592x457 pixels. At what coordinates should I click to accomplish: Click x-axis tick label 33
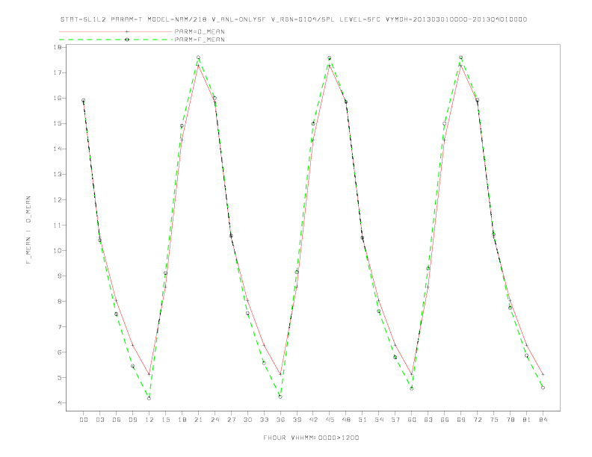pos(264,420)
